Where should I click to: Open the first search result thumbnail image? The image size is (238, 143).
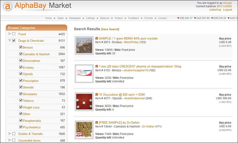pos(84,45)
